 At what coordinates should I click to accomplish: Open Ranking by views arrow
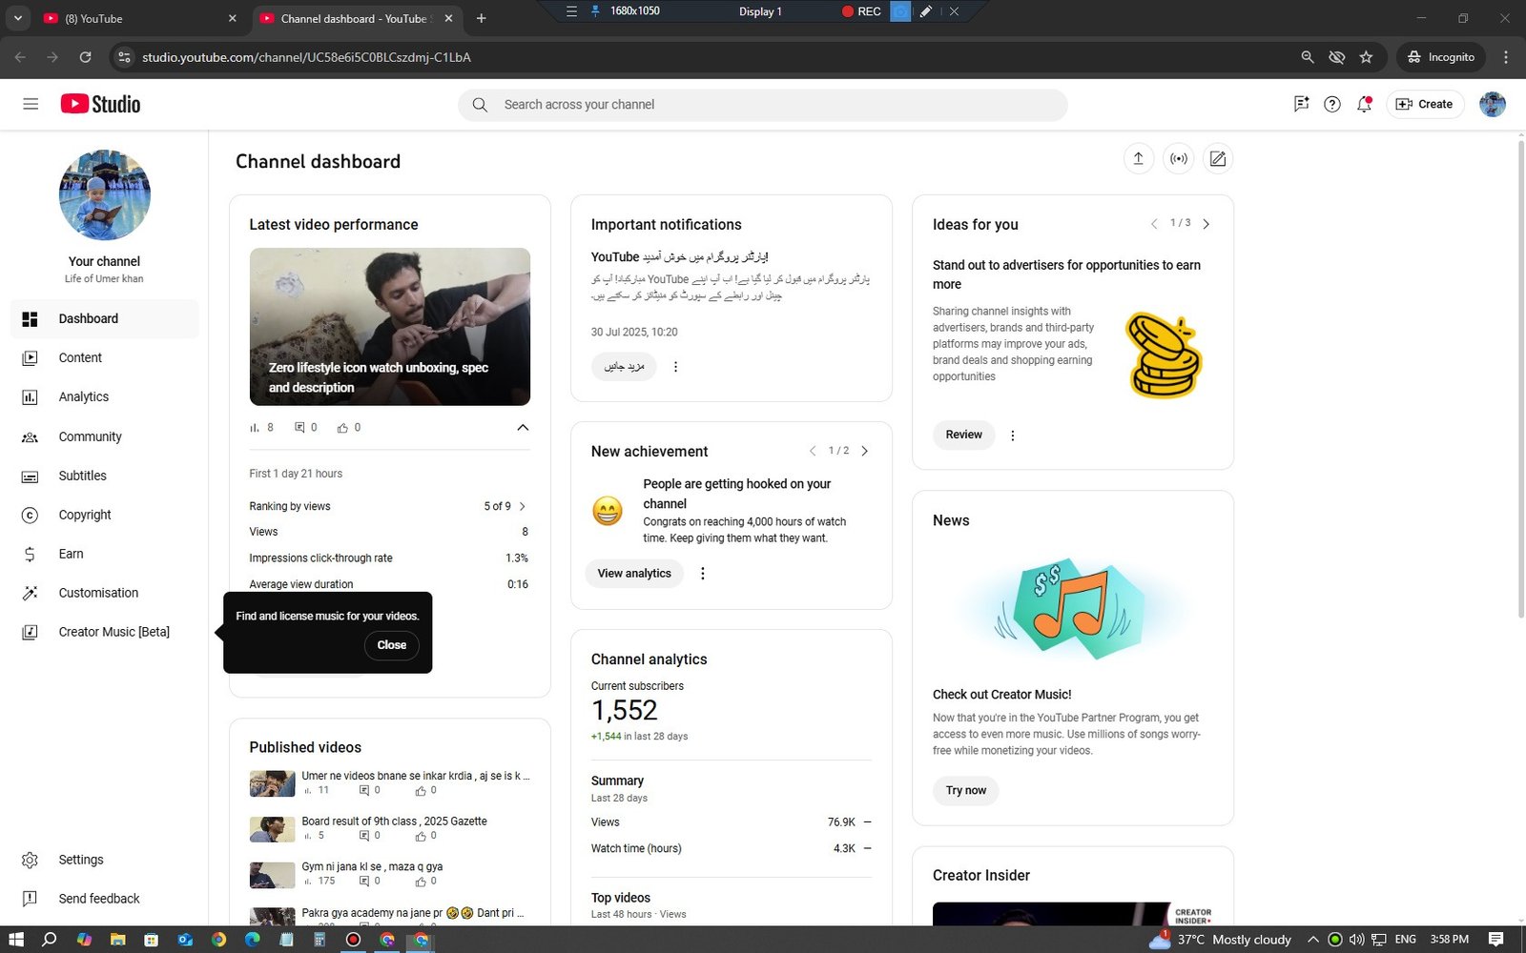[522, 506]
